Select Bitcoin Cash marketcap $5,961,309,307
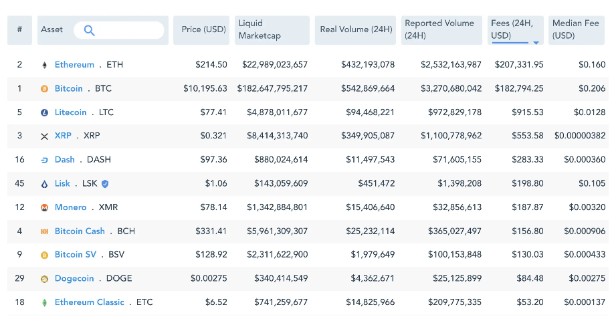Screen dimensions: 612x321 tap(277, 231)
